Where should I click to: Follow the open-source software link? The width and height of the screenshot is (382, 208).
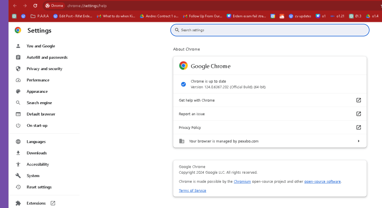(x=322, y=182)
